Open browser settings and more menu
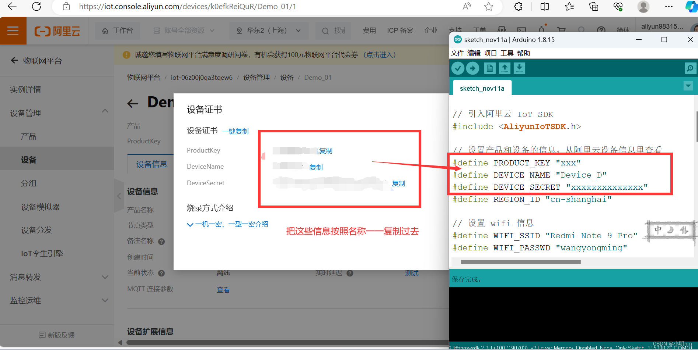This screenshot has height=350, width=698. pyautogui.click(x=669, y=6)
